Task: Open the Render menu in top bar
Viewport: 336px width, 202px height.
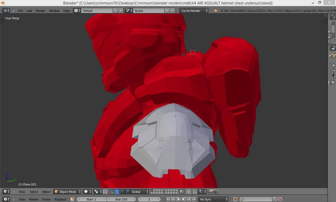Action: point(40,11)
